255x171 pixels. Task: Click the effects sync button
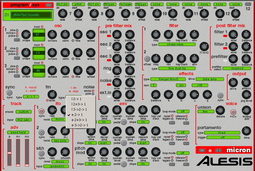[x=220, y=96]
